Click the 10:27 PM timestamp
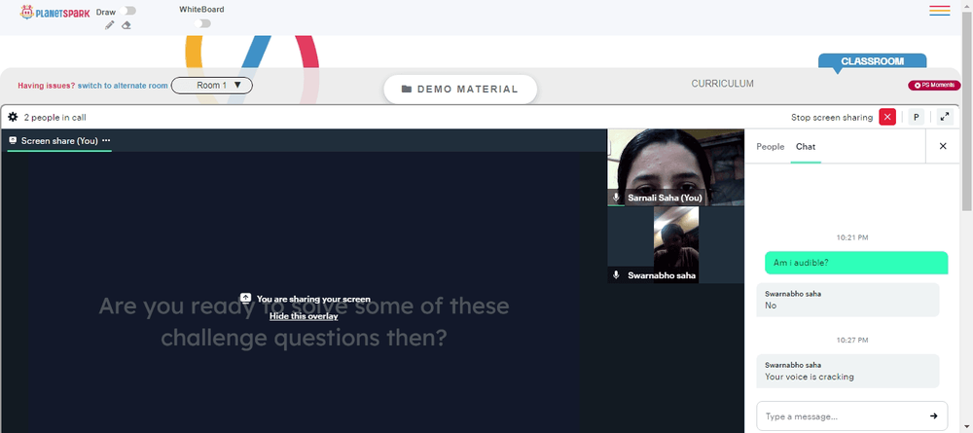The width and height of the screenshot is (973, 433). coord(852,340)
